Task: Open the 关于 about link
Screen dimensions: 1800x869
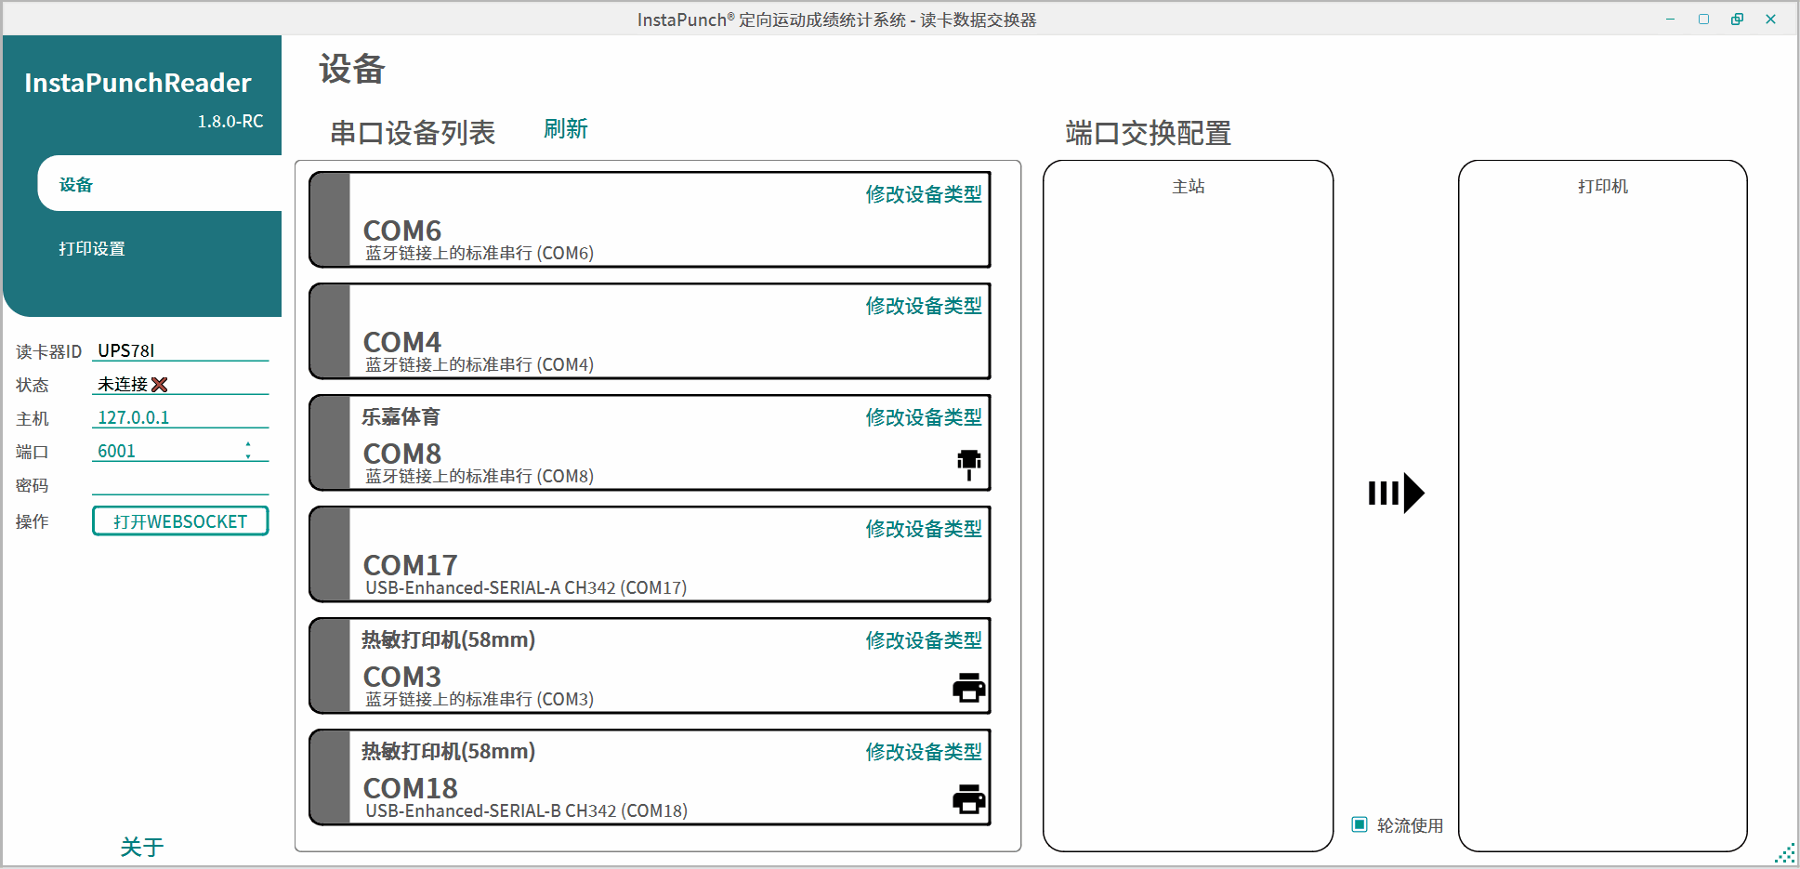Action: 142,847
